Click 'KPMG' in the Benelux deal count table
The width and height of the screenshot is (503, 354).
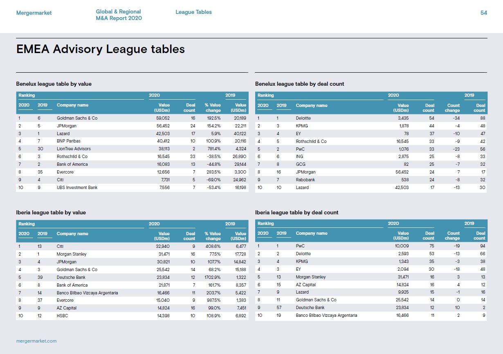tap(302, 126)
